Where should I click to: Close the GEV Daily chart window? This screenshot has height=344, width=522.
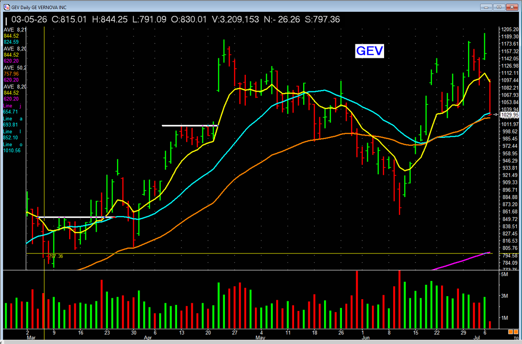[x=511, y=7]
